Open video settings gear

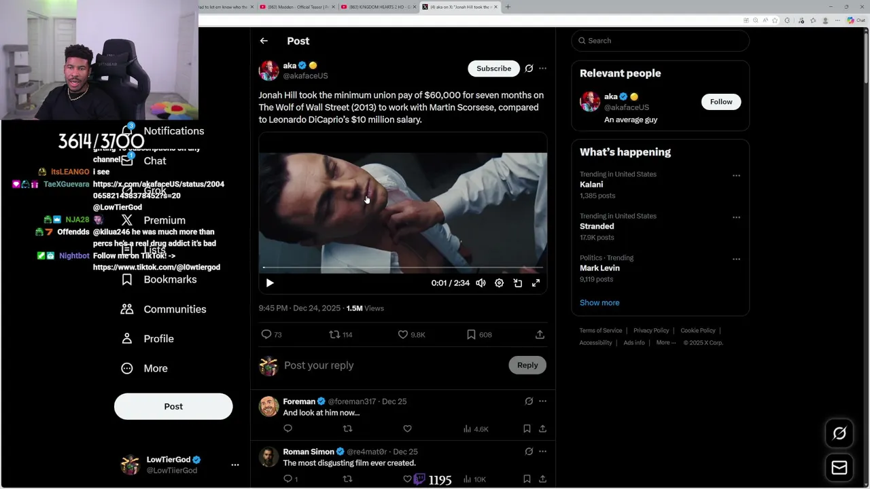click(499, 283)
